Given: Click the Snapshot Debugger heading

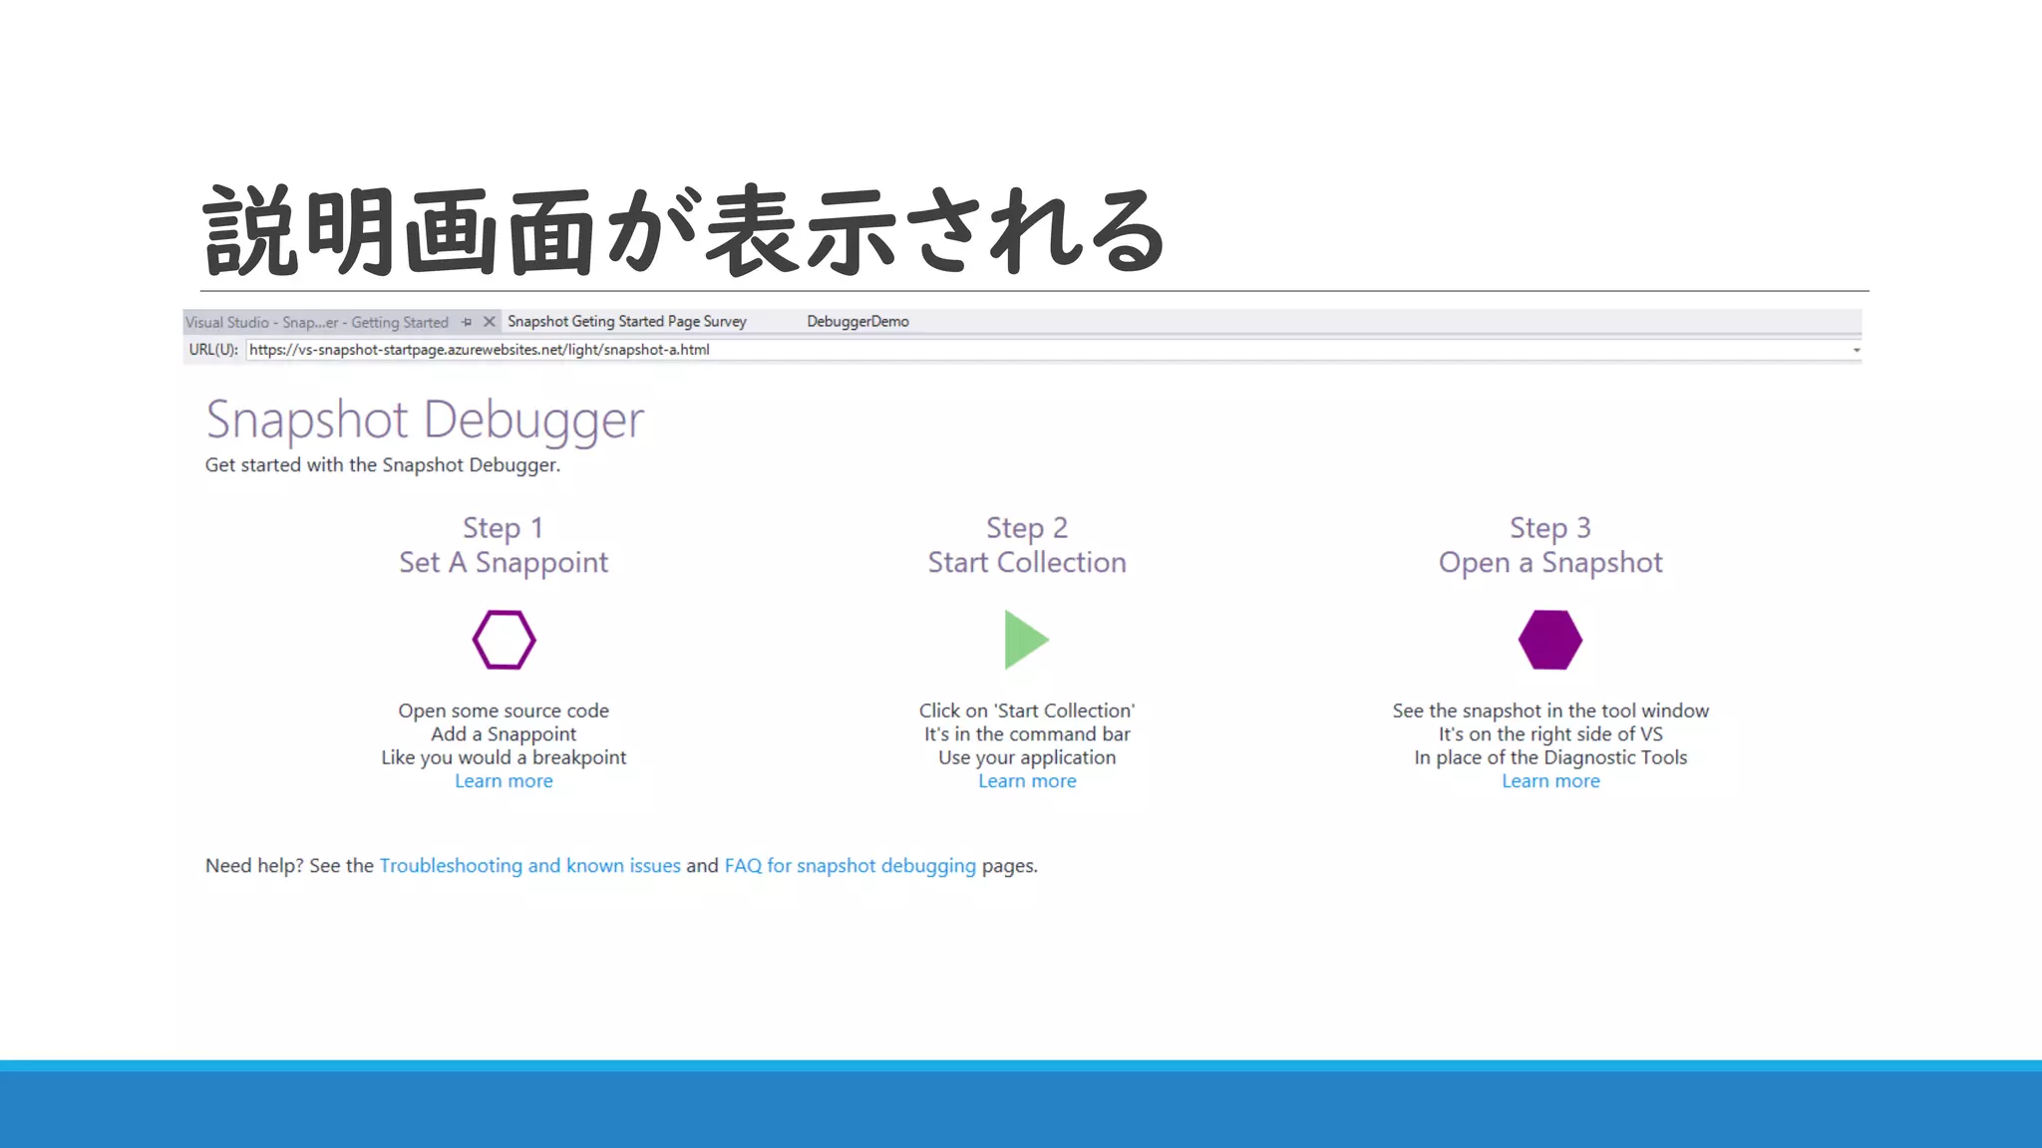Looking at the screenshot, I should point(425,421).
